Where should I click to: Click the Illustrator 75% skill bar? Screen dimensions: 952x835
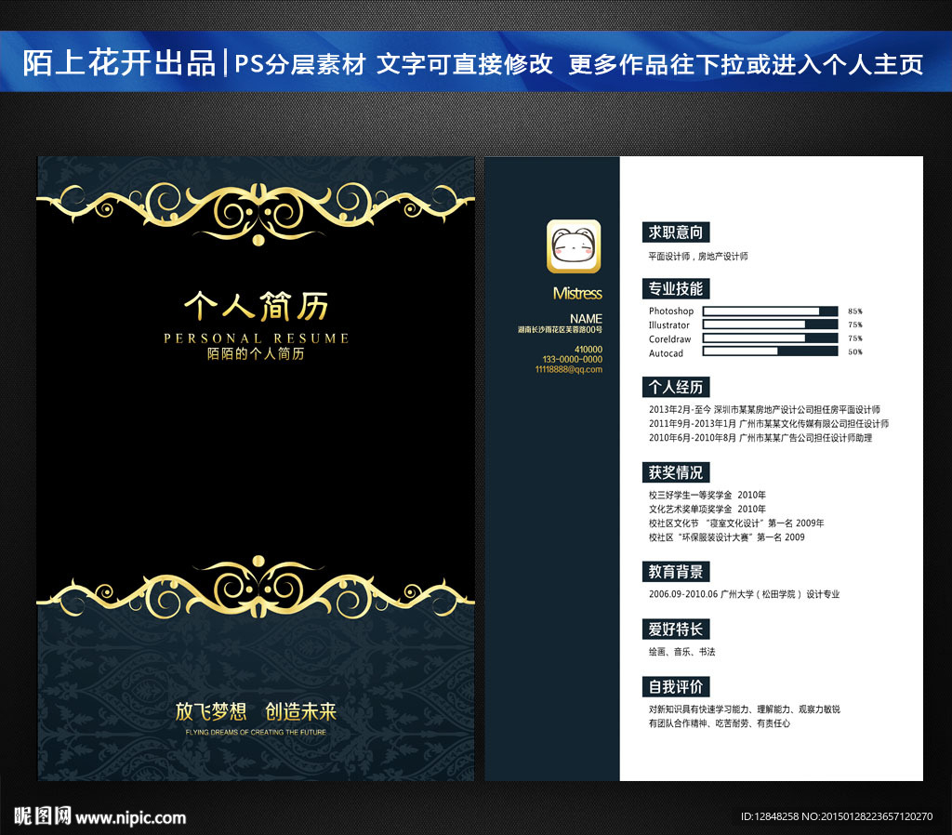770,325
